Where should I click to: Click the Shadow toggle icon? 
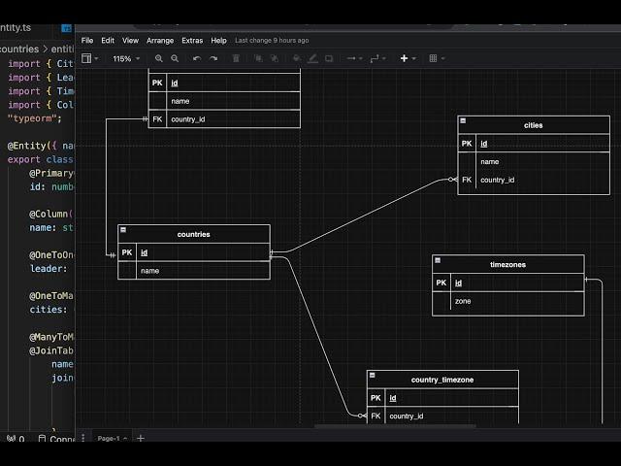329,58
